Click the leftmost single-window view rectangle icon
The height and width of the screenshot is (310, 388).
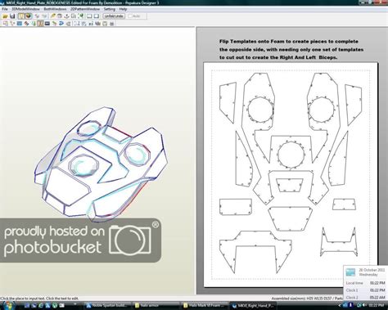click(89, 16)
